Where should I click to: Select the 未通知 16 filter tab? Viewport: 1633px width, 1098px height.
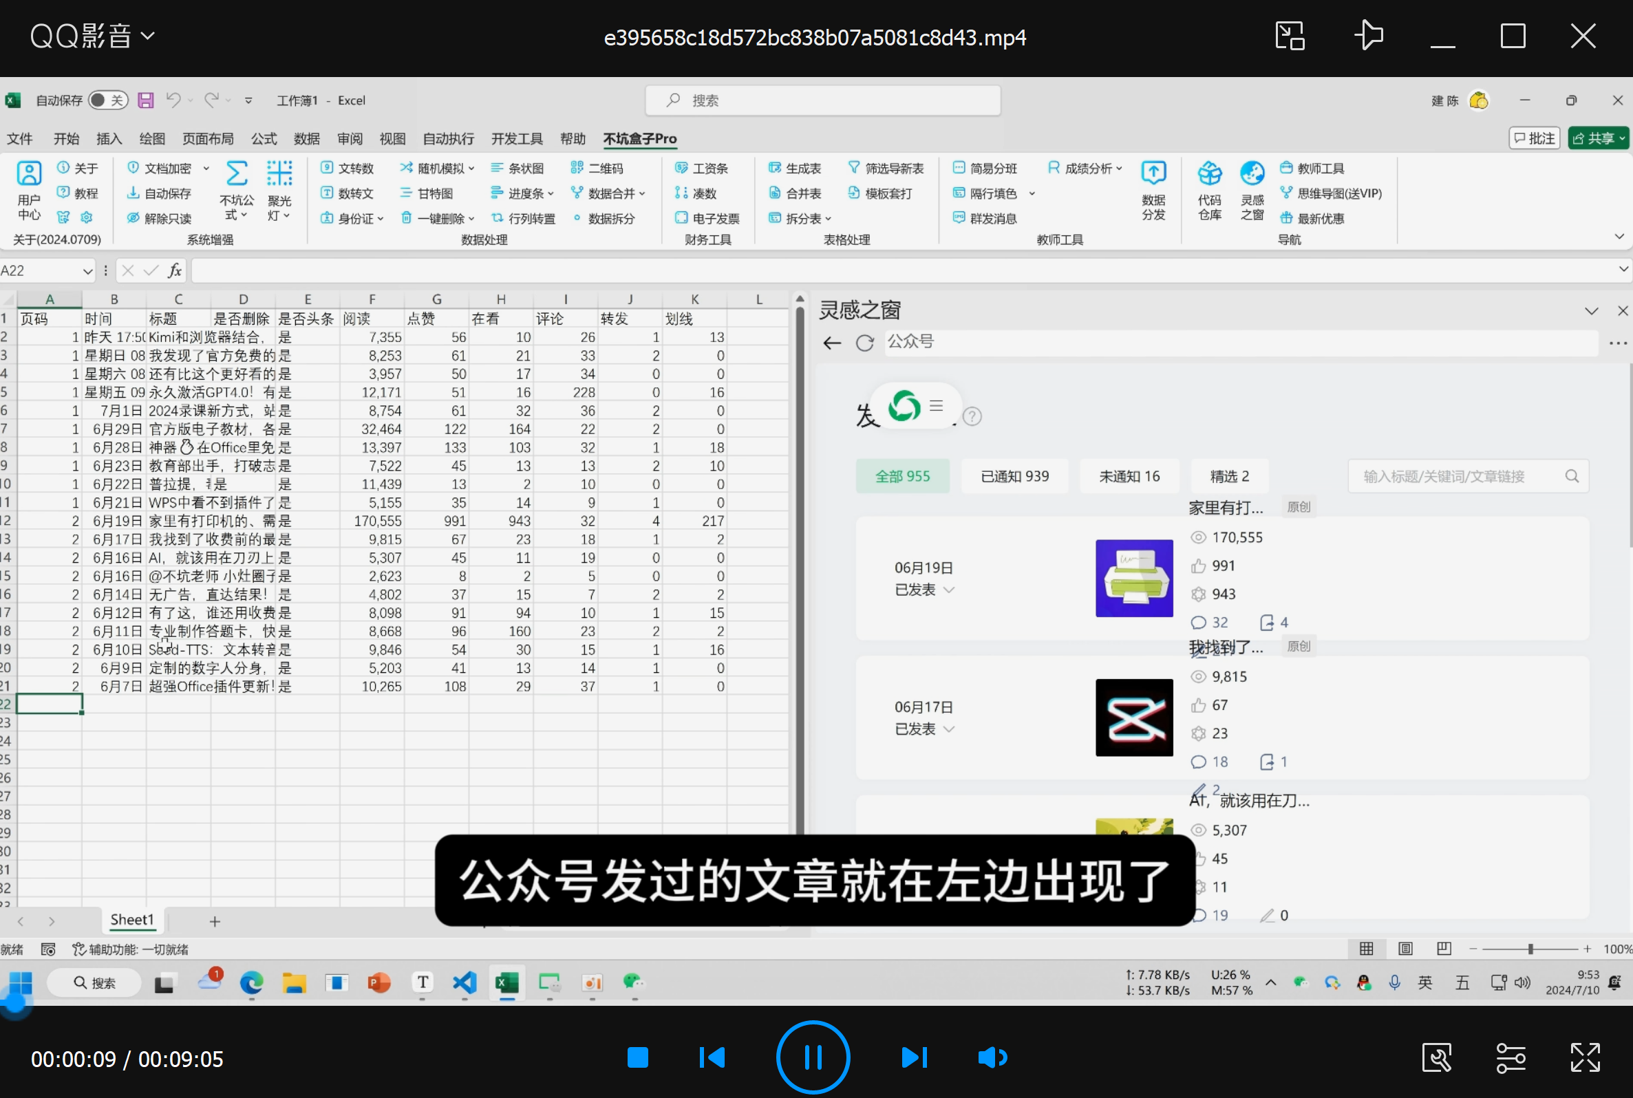pyautogui.click(x=1129, y=476)
